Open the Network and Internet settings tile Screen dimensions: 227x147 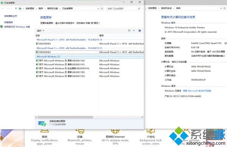(115, 137)
